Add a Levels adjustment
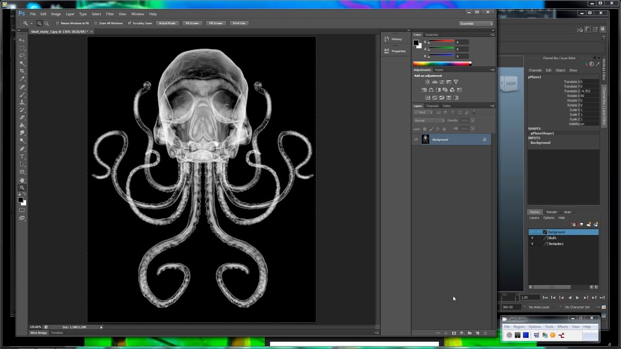621x349 pixels. [x=435, y=82]
